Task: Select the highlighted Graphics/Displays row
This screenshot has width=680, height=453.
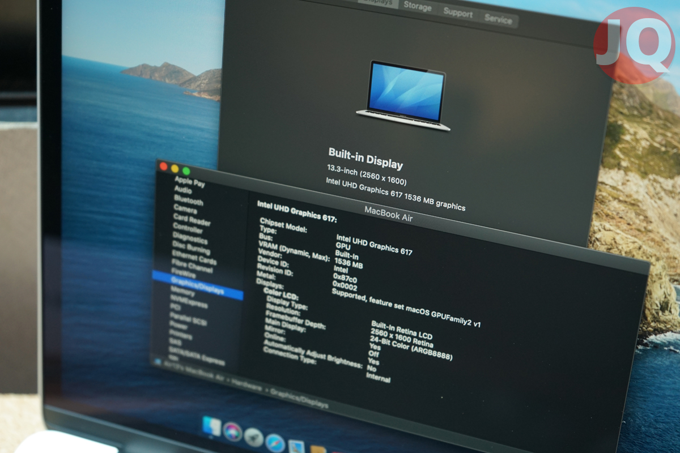Action: pos(198,285)
